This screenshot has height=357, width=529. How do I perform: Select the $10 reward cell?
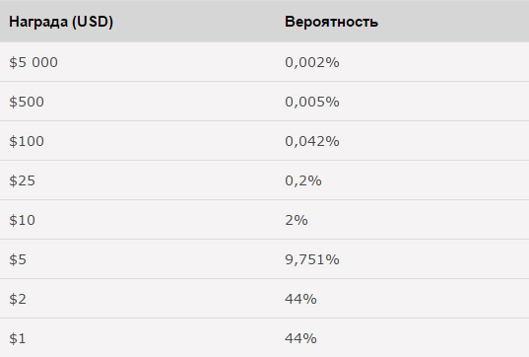click(23, 221)
